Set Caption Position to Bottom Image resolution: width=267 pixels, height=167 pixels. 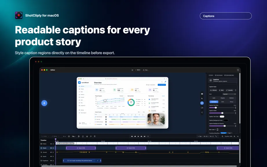[x=224, y=133]
